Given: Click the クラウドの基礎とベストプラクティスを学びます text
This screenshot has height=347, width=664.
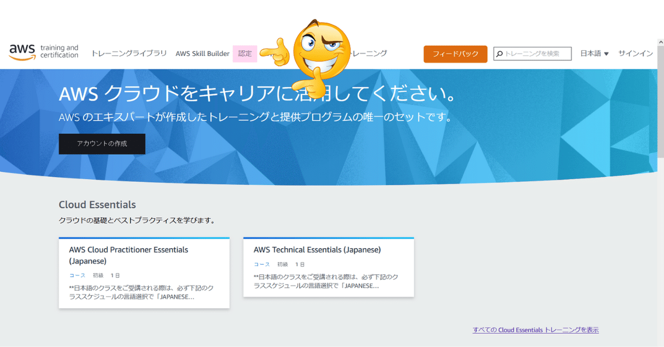Looking at the screenshot, I should click(x=137, y=220).
